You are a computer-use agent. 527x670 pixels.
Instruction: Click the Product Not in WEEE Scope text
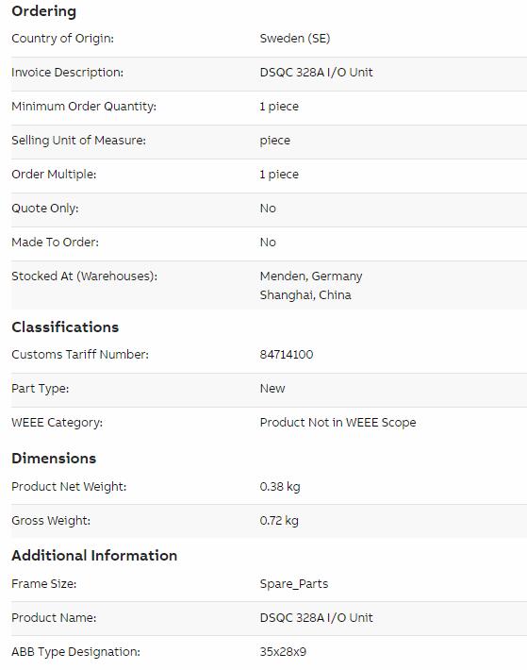click(338, 423)
